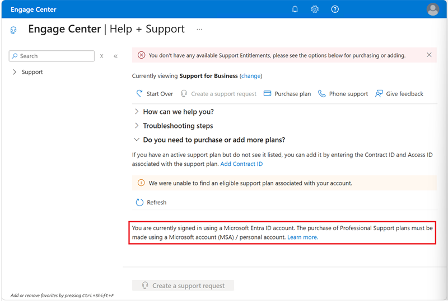Click the magnifier icon in the search box
Viewport: 448px width, 301px height.
pos(15,56)
